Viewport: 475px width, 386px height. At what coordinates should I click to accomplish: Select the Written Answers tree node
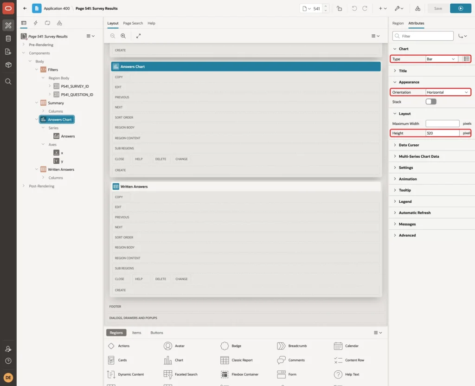pos(61,169)
